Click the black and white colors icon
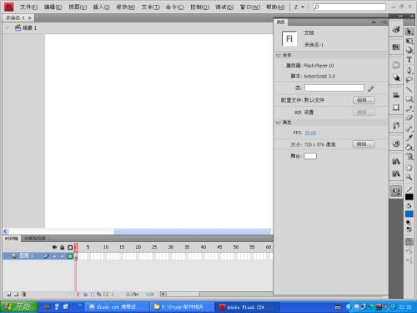Screen dimensions: 417x313 (409, 223)
